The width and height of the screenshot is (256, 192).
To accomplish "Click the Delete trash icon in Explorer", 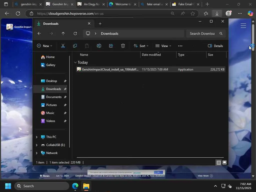I will (x=123, y=46).
